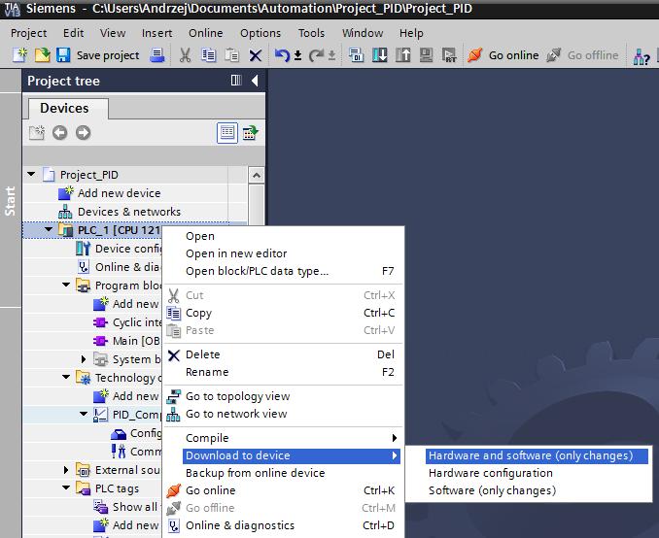Toggle the overview list view button
The width and height of the screenshot is (659, 538).
227,133
